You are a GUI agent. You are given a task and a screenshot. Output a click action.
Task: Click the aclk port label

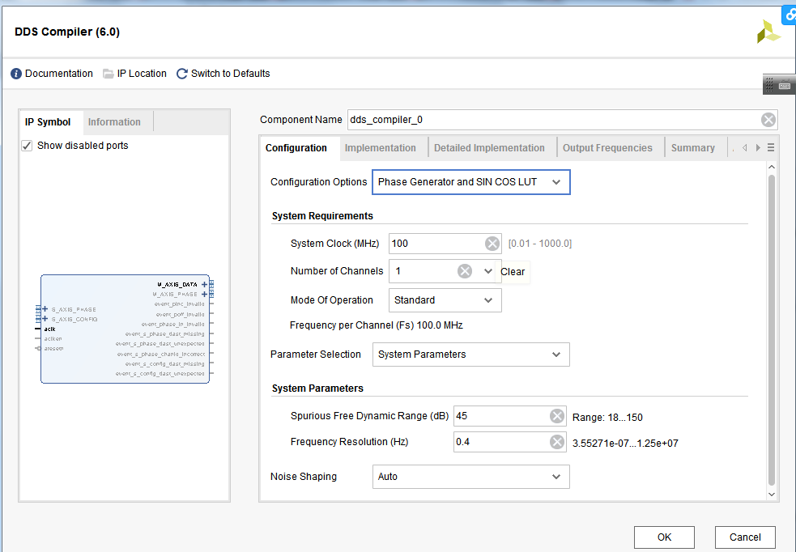click(49, 329)
